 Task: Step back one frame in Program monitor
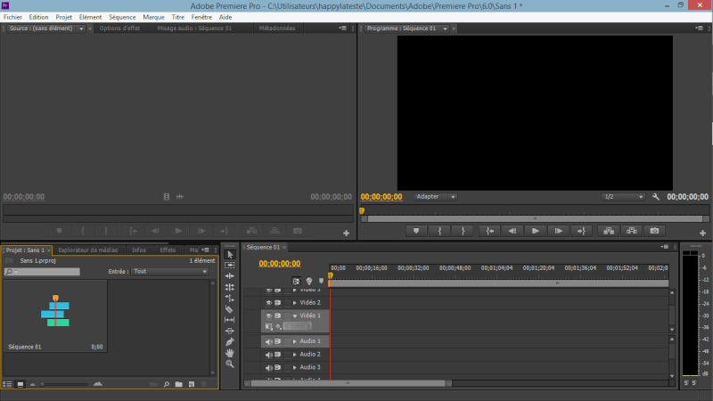tap(512, 231)
